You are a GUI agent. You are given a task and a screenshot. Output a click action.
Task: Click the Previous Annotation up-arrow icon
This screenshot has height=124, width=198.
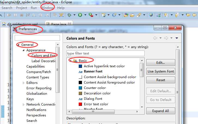[176, 15]
